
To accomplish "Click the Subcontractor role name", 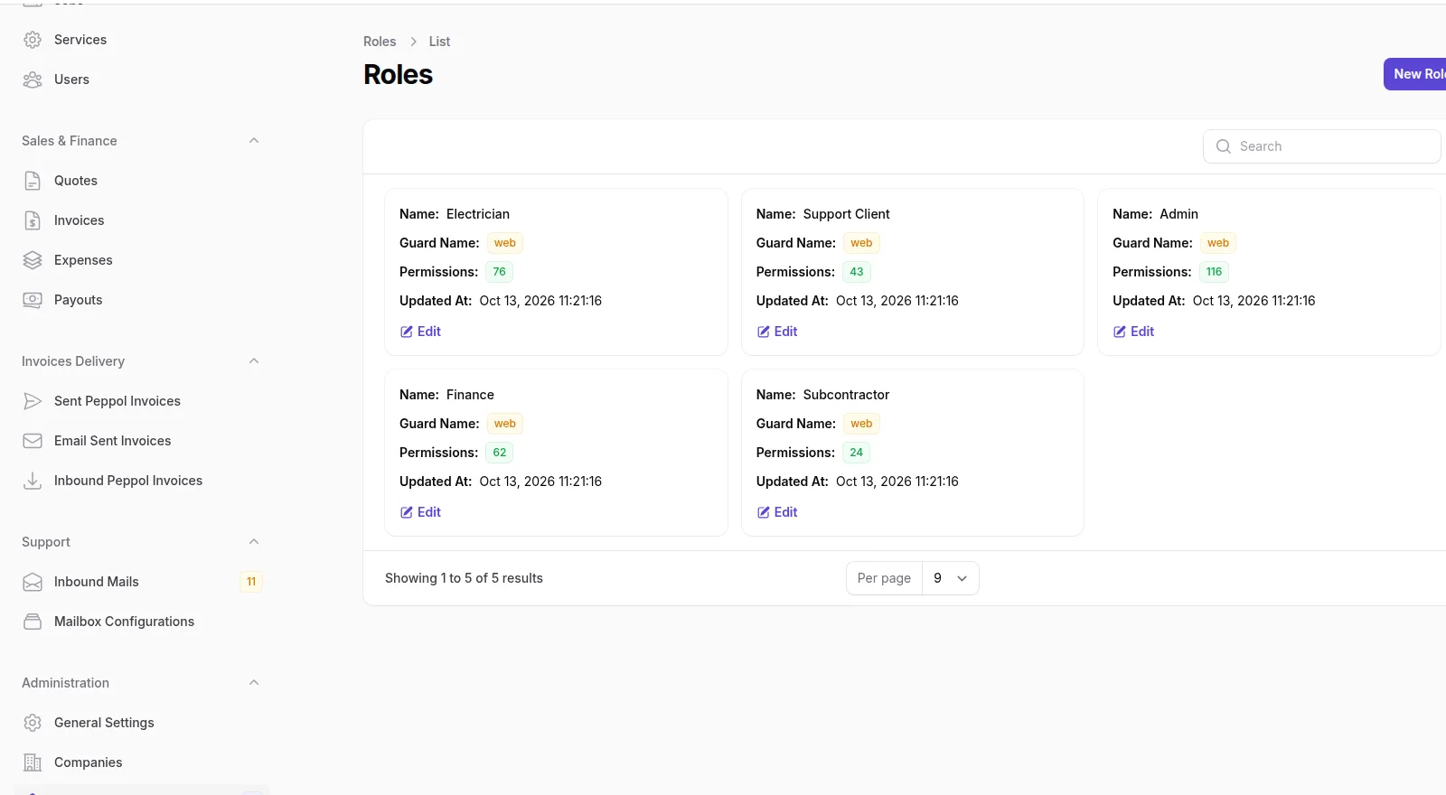I will (846, 395).
